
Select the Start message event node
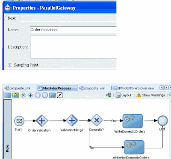(x=19, y=121)
